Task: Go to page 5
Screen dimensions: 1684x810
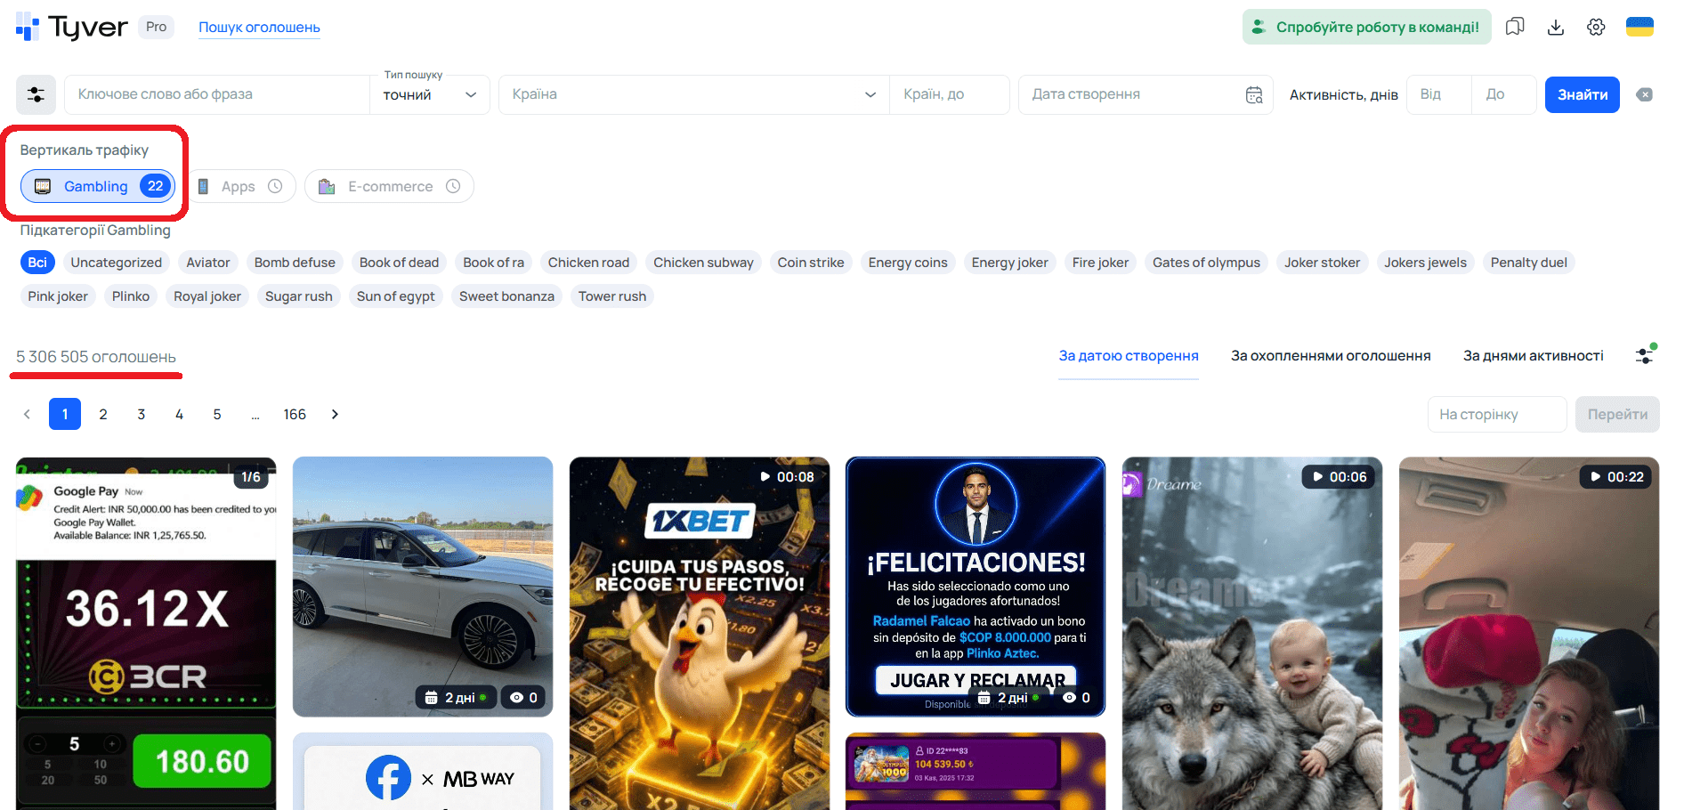Action: tap(217, 414)
